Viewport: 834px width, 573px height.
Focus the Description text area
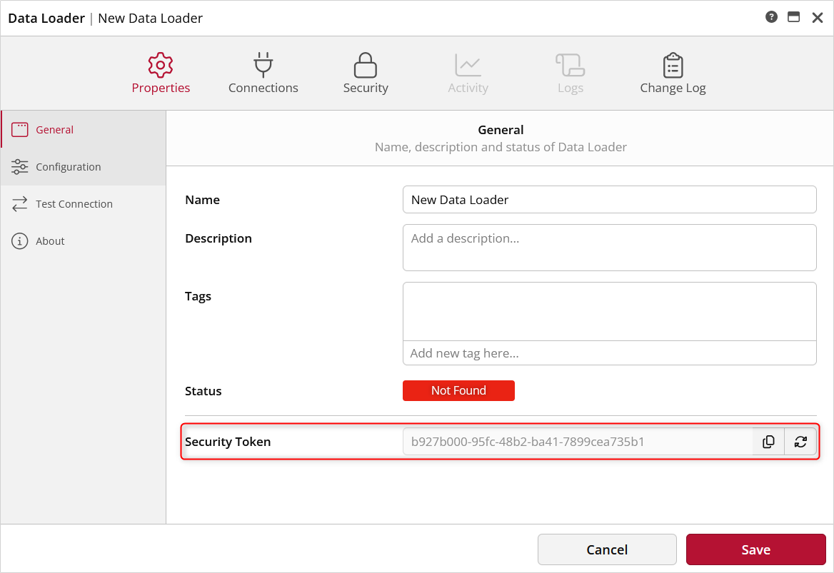pyautogui.click(x=610, y=248)
